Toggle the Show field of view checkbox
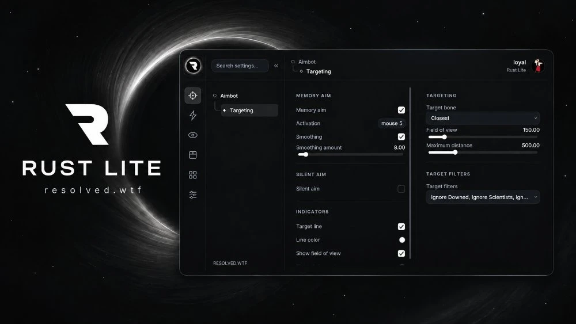 click(x=401, y=254)
